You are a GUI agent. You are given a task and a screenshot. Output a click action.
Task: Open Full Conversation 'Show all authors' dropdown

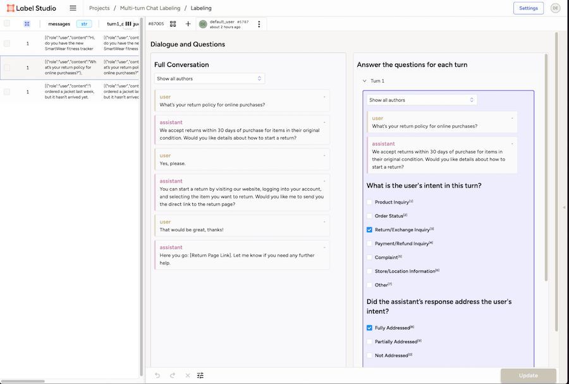click(209, 79)
